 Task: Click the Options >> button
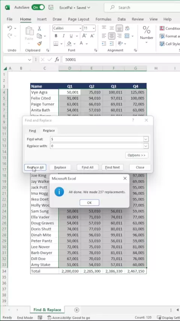tap(136, 155)
